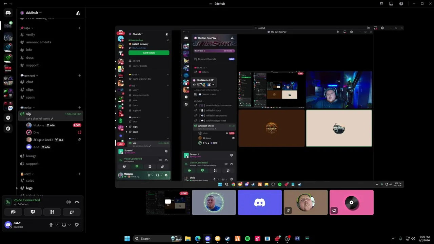Open Microsoft Edge on the Windows taskbar
Image resolution: width=434 pixels, height=244 pixels.
pos(198,239)
